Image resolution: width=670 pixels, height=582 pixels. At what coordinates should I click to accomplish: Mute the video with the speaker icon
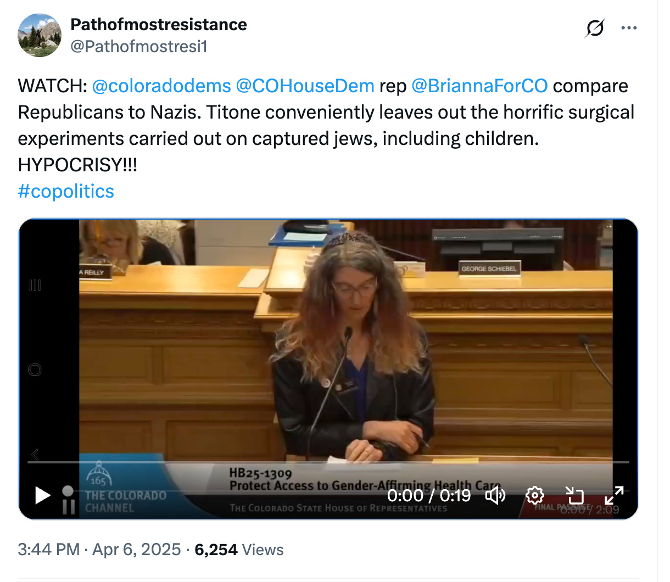click(x=495, y=496)
